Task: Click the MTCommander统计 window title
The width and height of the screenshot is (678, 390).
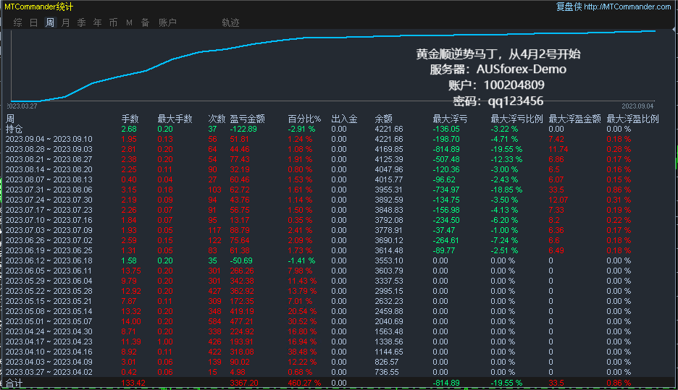Action: [39, 7]
